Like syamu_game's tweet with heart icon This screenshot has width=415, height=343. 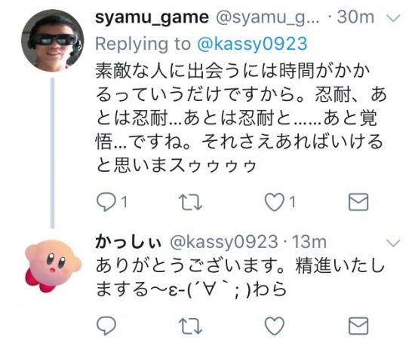274,202
